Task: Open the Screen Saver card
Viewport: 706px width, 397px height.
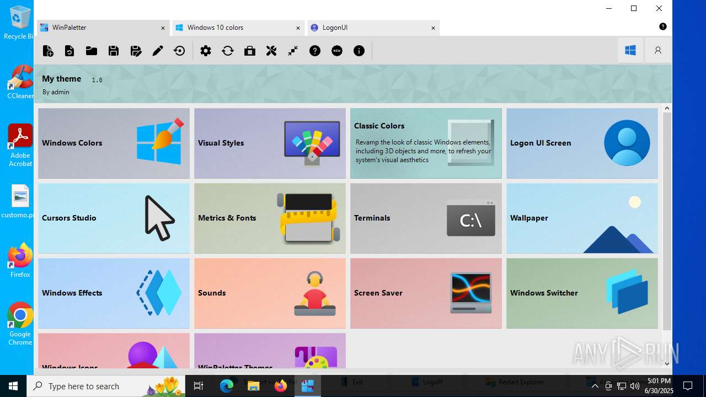Action: click(426, 293)
